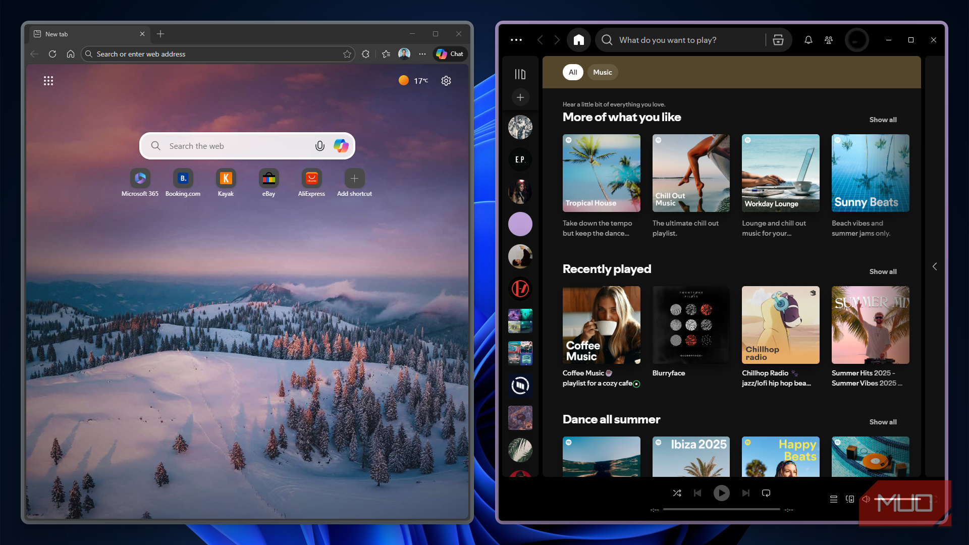The image size is (969, 545).
Task: Collapse Your Library icon in Spotify sidebar
Action: point(520,74)
